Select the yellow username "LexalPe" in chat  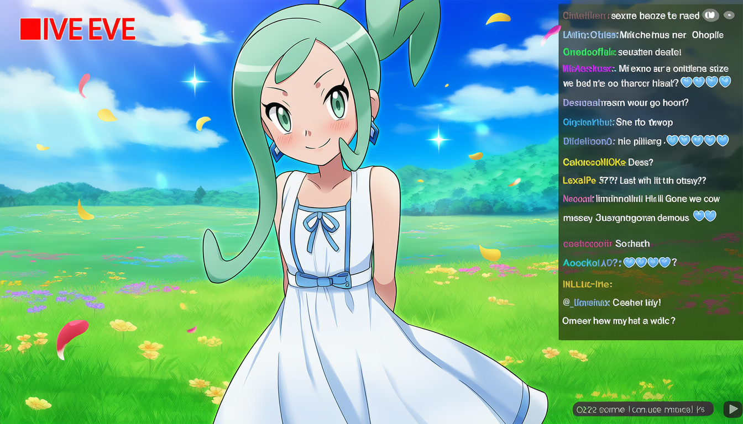579,181
